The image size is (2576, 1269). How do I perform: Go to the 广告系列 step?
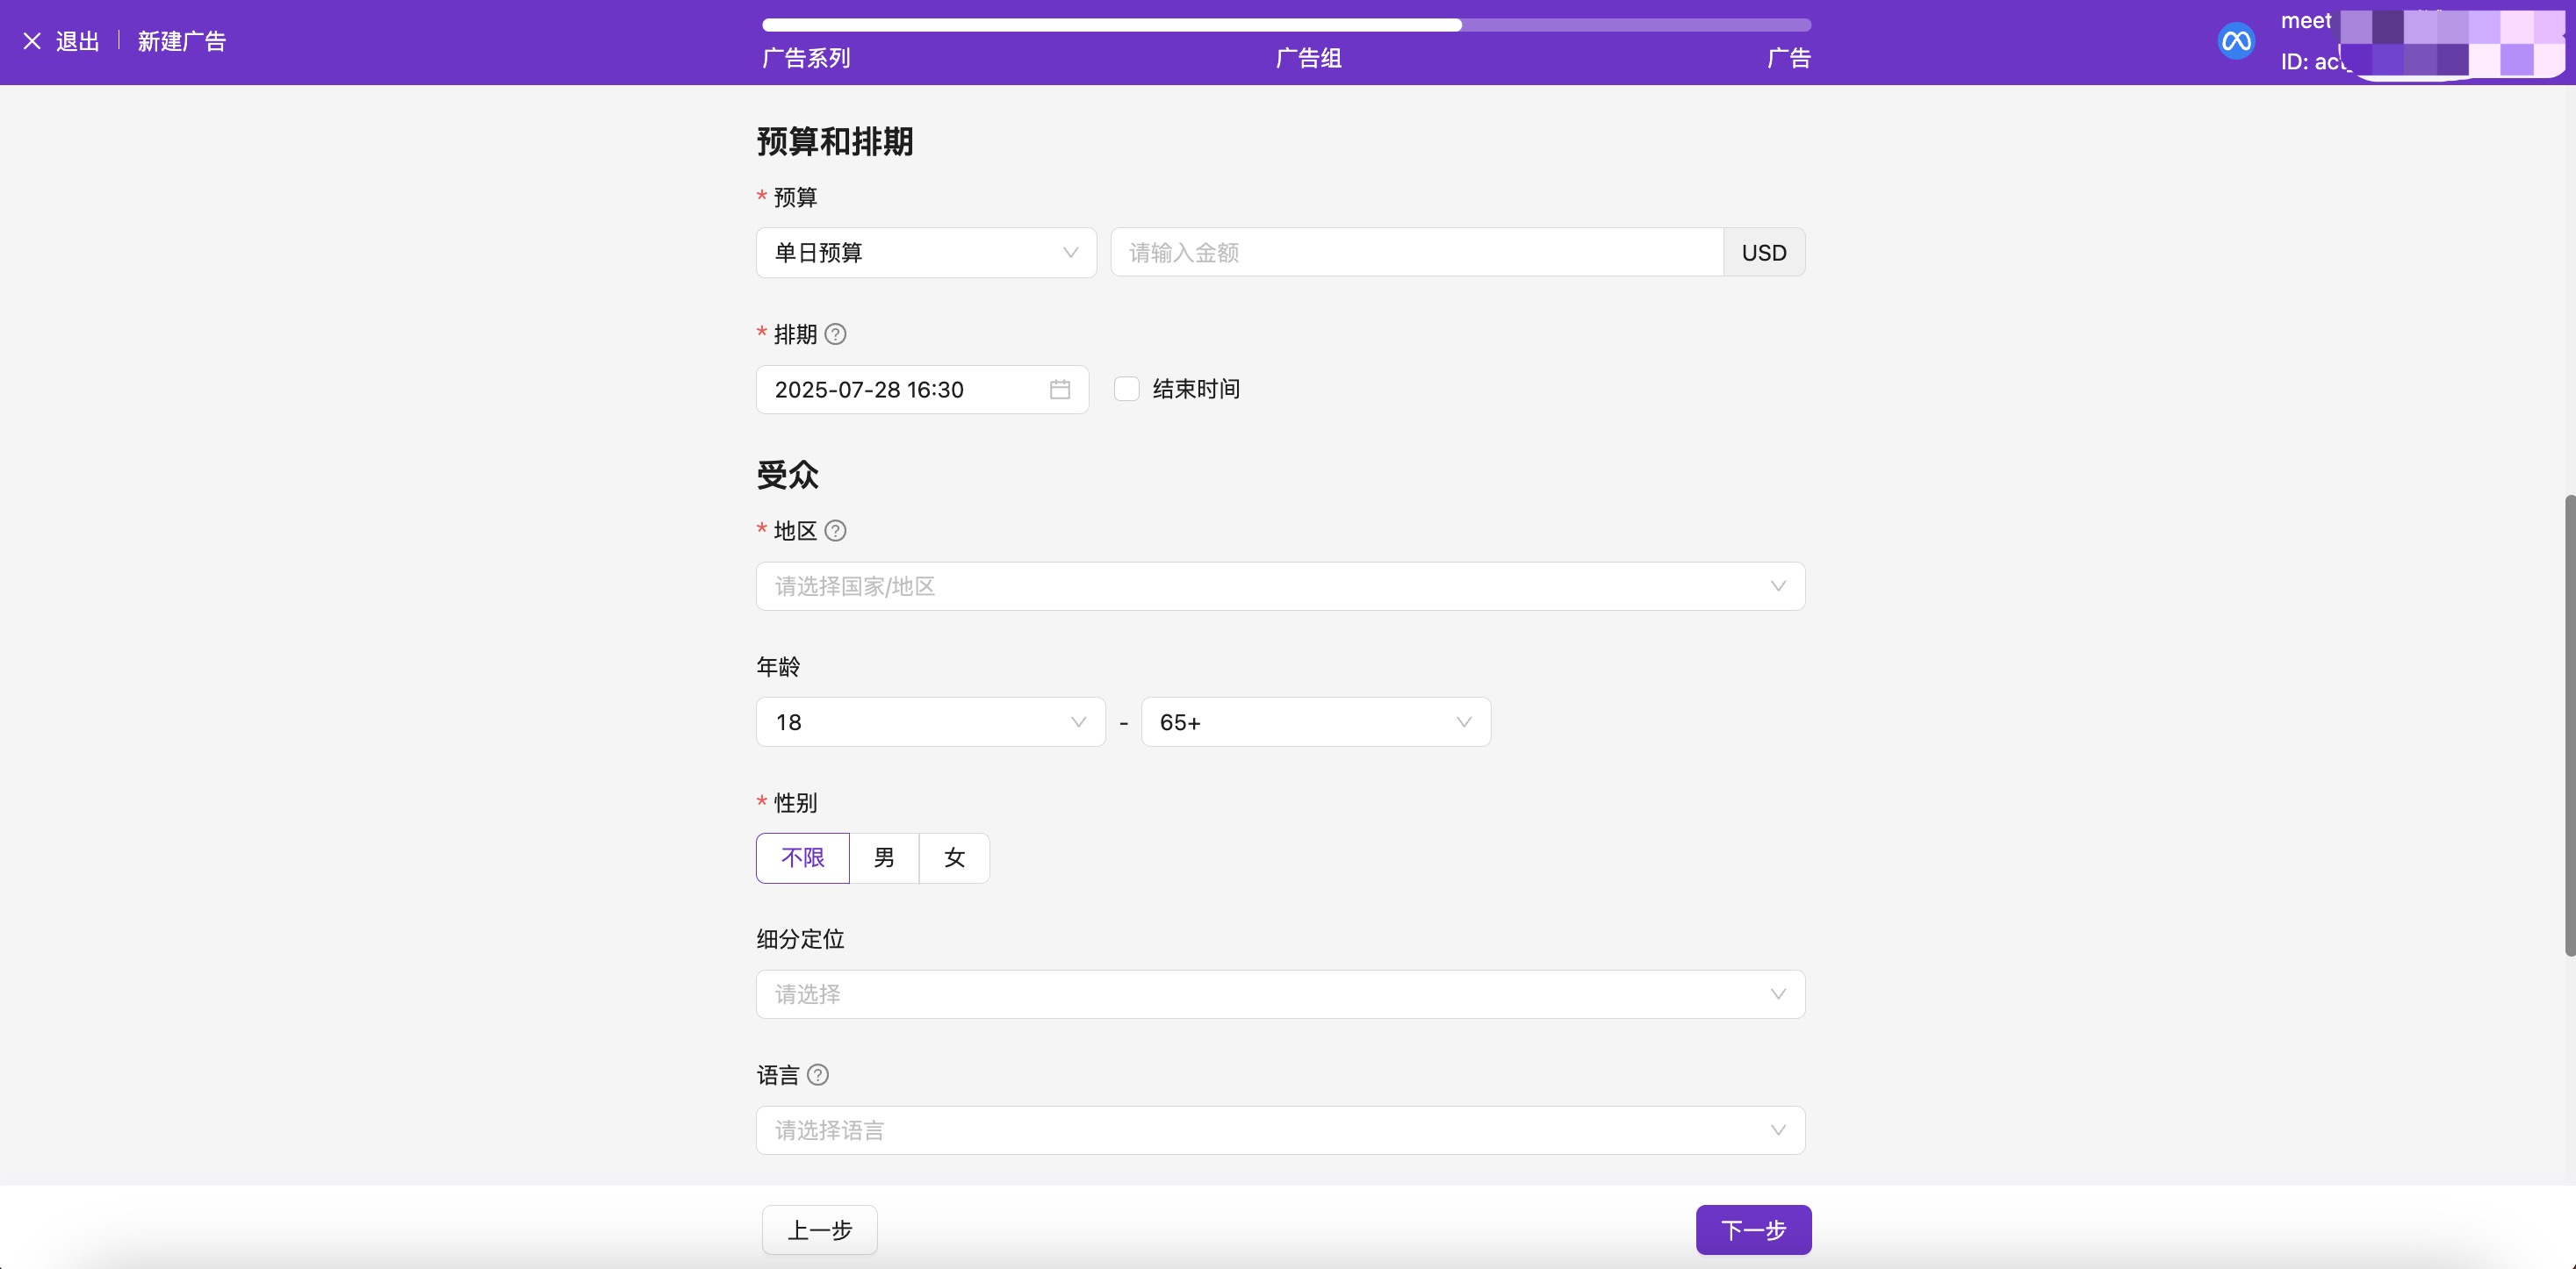click(806, 58)
